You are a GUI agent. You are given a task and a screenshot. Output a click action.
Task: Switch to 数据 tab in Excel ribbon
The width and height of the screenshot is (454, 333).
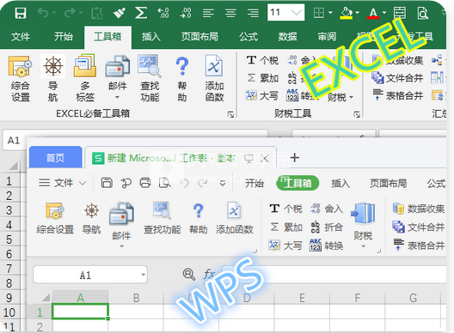(287, 37)
